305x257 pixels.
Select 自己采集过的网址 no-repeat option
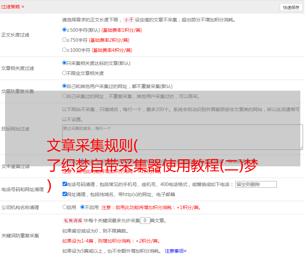coord(65,96)
